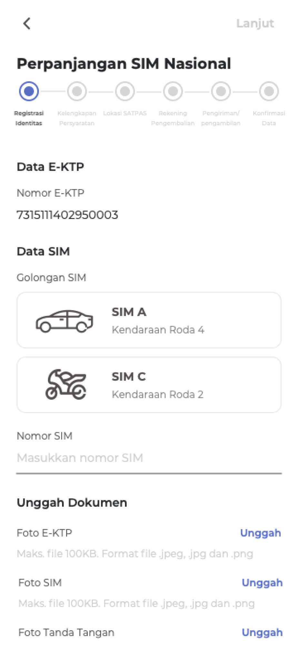Choose SIM C Kendaraan Roda 2 card
Screen dimensions: 298x646
click(149, 385)
